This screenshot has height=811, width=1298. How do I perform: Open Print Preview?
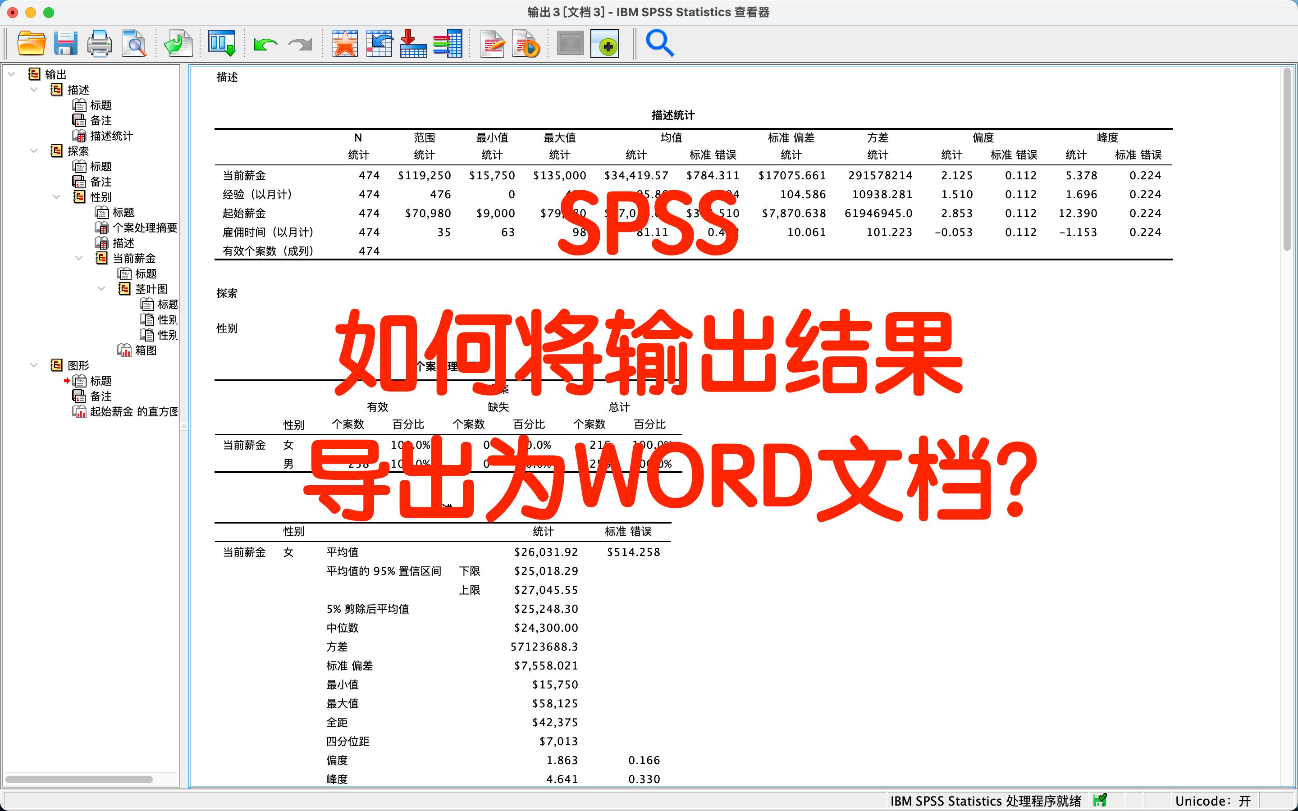(x=134, y=43)
